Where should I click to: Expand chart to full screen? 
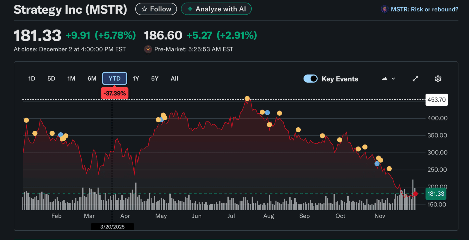415,79
